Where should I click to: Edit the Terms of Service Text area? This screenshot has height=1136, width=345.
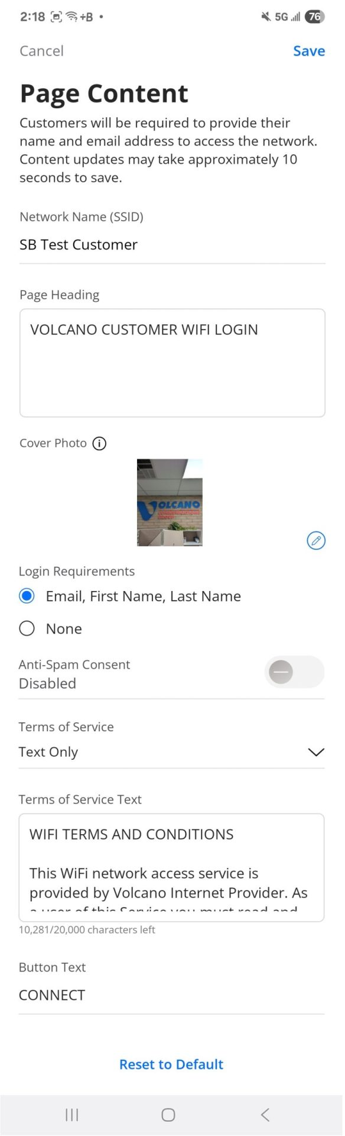tap(172, 869)
